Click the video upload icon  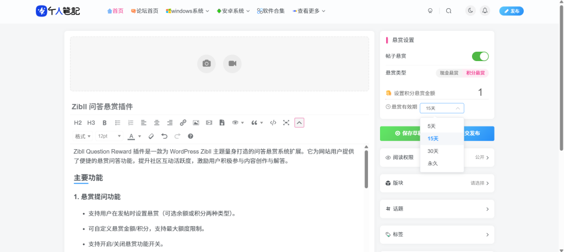point(232,64)
